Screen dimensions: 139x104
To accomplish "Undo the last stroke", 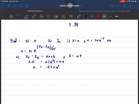I will point(112,6).
